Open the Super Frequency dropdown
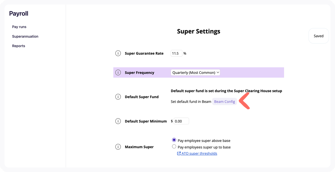The height and width of the screenshot is (172, 335). [x=195, y=72]
